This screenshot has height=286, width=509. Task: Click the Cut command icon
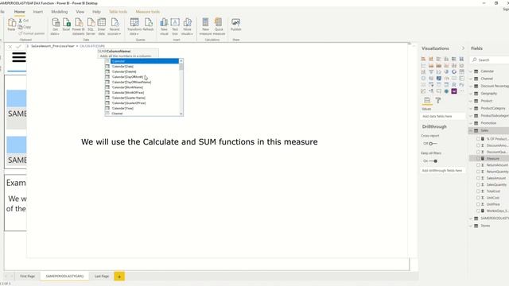21,21
